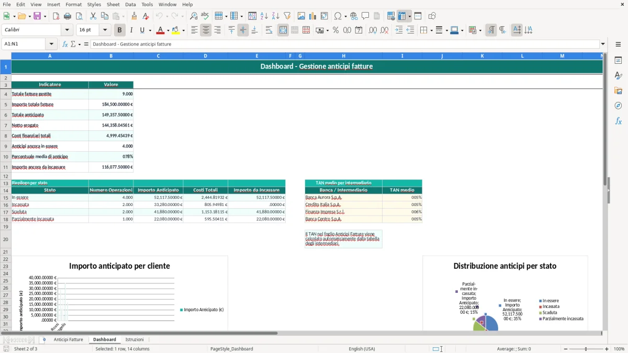Expand the formula bar arrow
Image resolution: width=628 pixels, height=353 pixels.
tap(603, 44)
